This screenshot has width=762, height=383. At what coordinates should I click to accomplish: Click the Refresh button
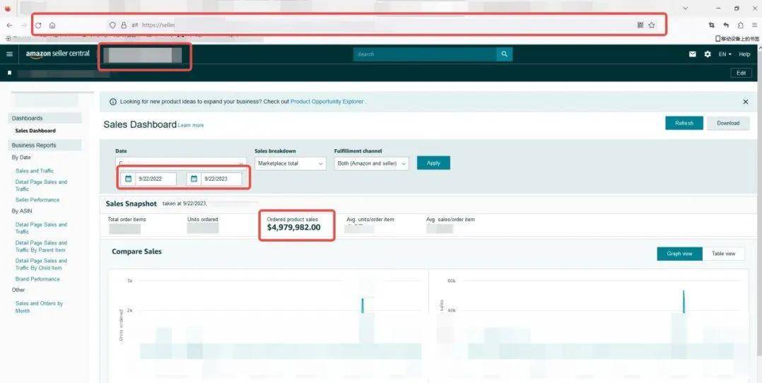click(x=684, y=123)
